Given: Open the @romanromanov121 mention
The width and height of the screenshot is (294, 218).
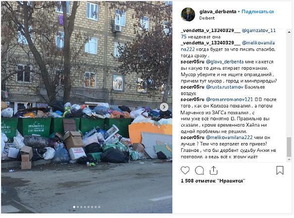Looking at the screenshot, I should (x=229, y=100).
